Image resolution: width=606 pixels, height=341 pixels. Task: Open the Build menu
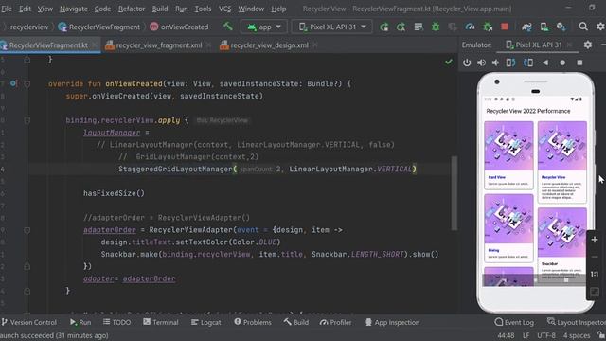click(x=160, y=9)
